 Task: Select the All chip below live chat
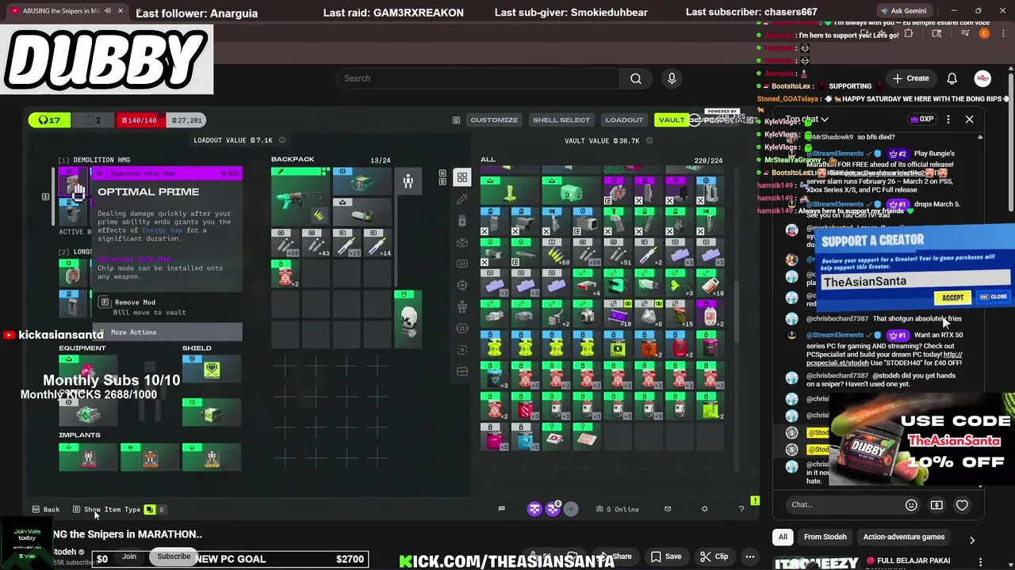(783, 537)
